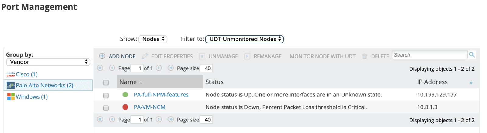This screenshot has height=133, width=487.
Task: Click the search magnifier icon
Action: pos(472,55)
